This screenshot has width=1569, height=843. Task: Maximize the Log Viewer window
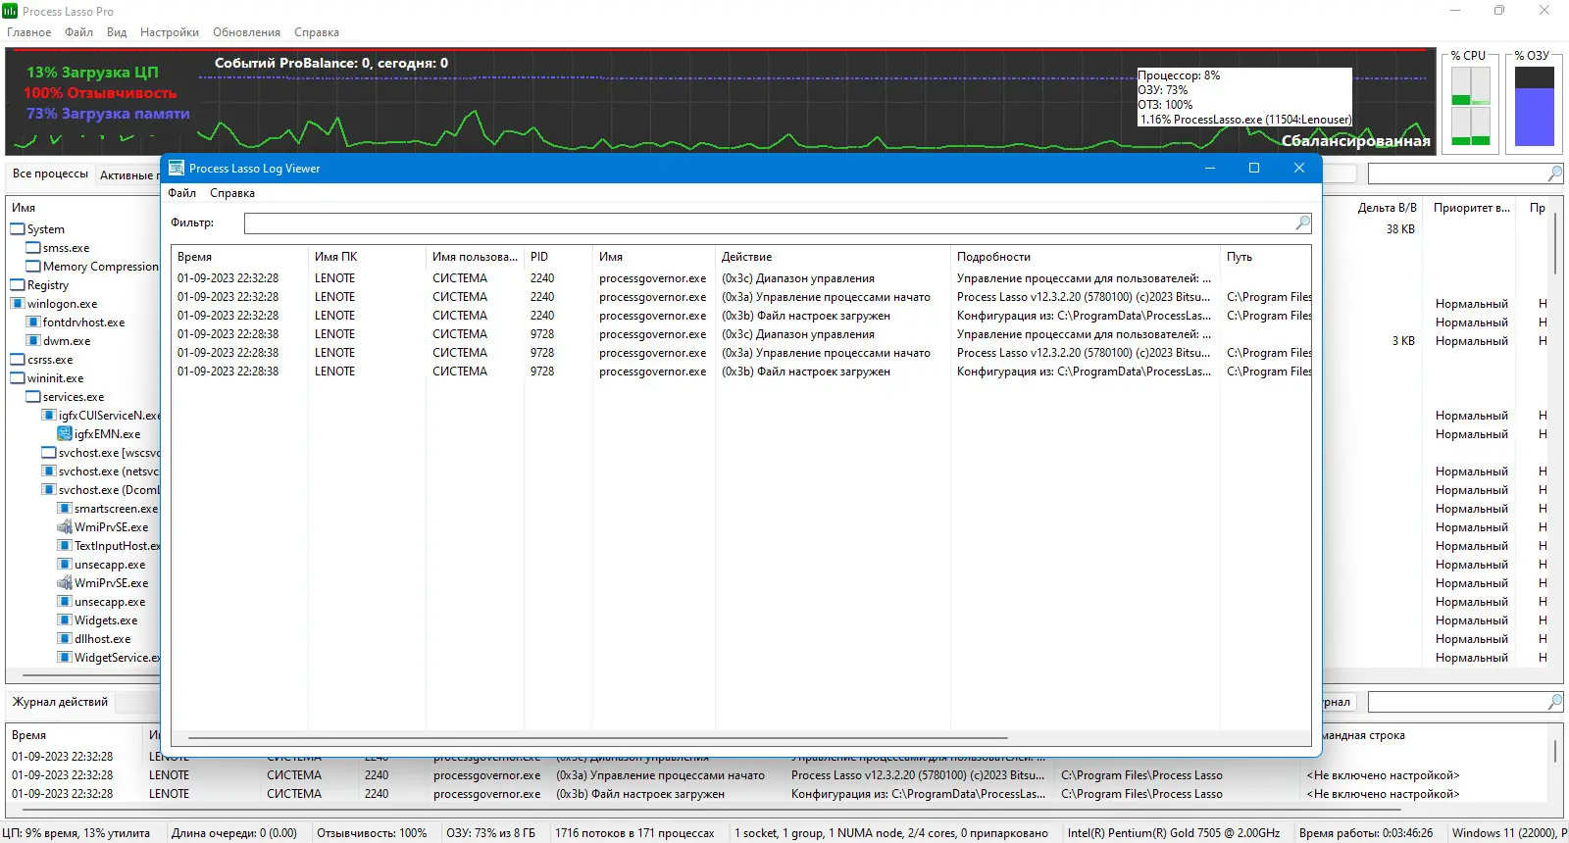click(x=1253, y=168)
